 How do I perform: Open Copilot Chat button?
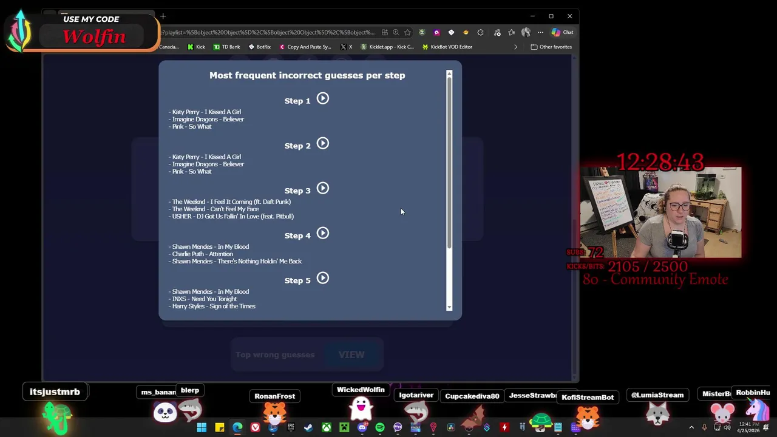[563, 32]
